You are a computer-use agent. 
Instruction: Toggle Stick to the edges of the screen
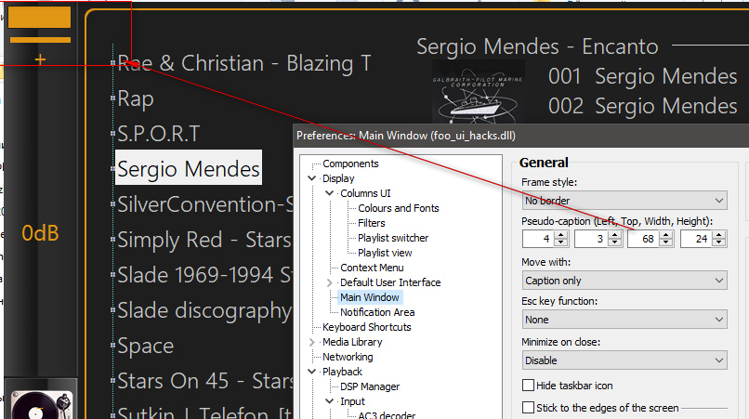point(529,408)
